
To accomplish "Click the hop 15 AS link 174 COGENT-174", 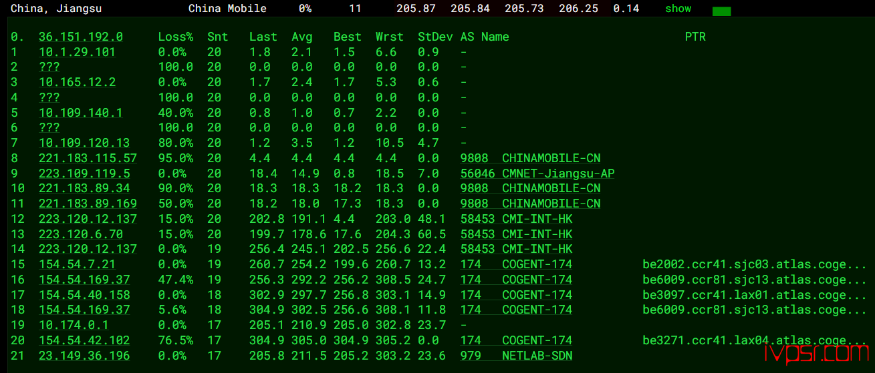I will click(x=516, y=264).
